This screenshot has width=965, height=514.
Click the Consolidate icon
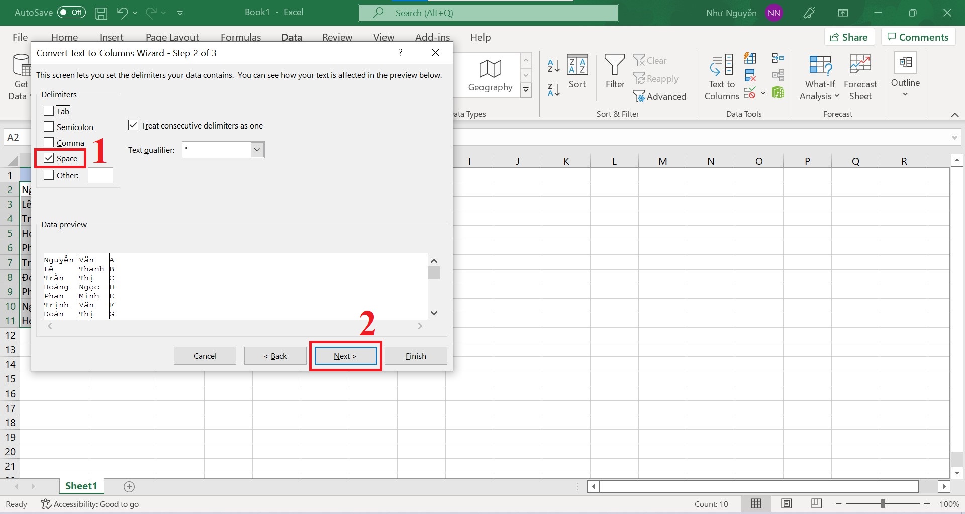778,58
